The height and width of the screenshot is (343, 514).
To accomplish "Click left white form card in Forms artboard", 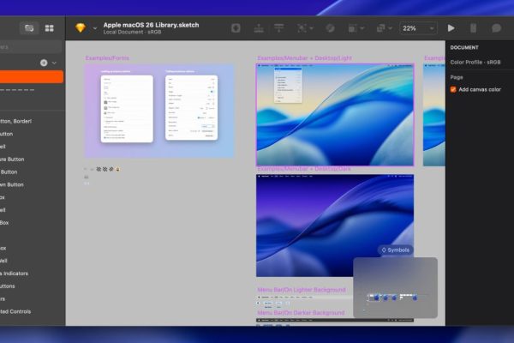I will tap(127, 109).
